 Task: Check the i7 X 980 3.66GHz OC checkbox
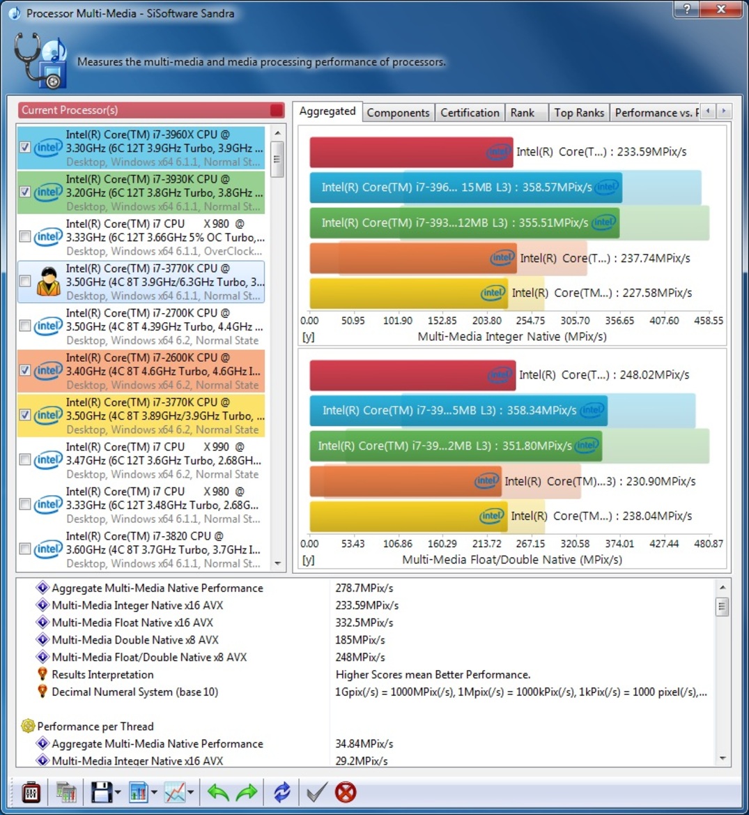(24, 236)
